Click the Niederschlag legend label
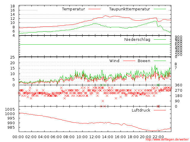The width and height of the screenshot is (190, 142). [x=137, y=39]
